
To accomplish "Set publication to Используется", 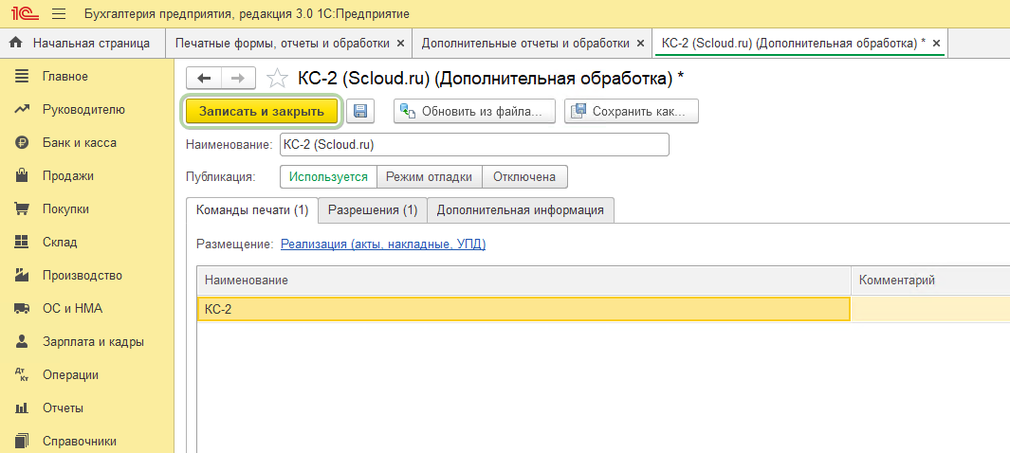I will pos(328,177).
